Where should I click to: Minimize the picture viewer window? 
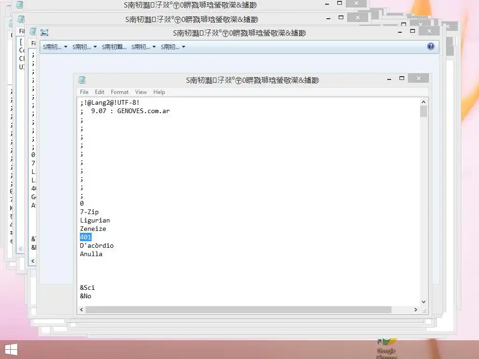400,31
